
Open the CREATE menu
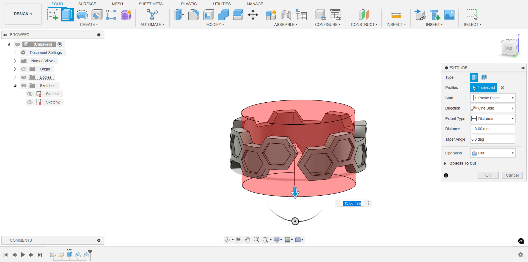click(89, 24)
